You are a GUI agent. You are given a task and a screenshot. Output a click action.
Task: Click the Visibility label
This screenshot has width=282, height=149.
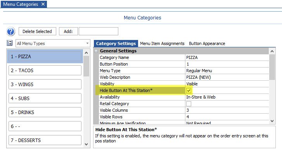pyautogui.click(x=107, y=84)
